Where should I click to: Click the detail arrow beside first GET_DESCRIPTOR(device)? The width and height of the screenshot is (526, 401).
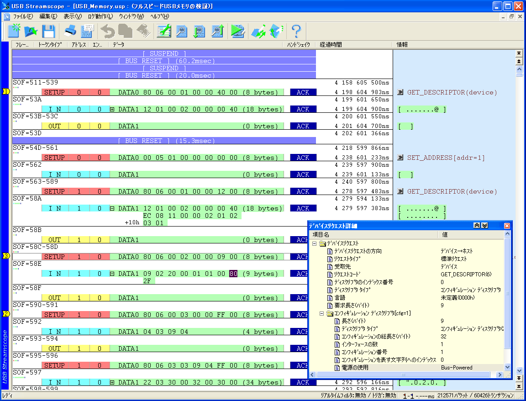tap(400, 92)
